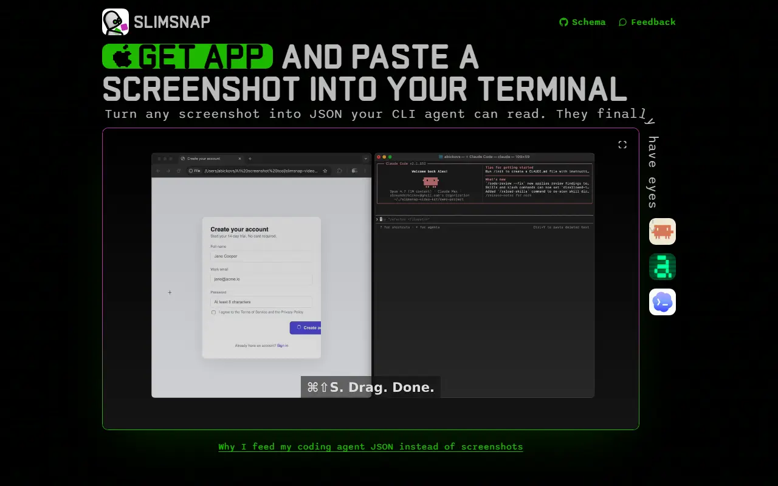Click 'Create your account' form heading in demo
Screen dimensions: 778x486
tap(239, 230)
